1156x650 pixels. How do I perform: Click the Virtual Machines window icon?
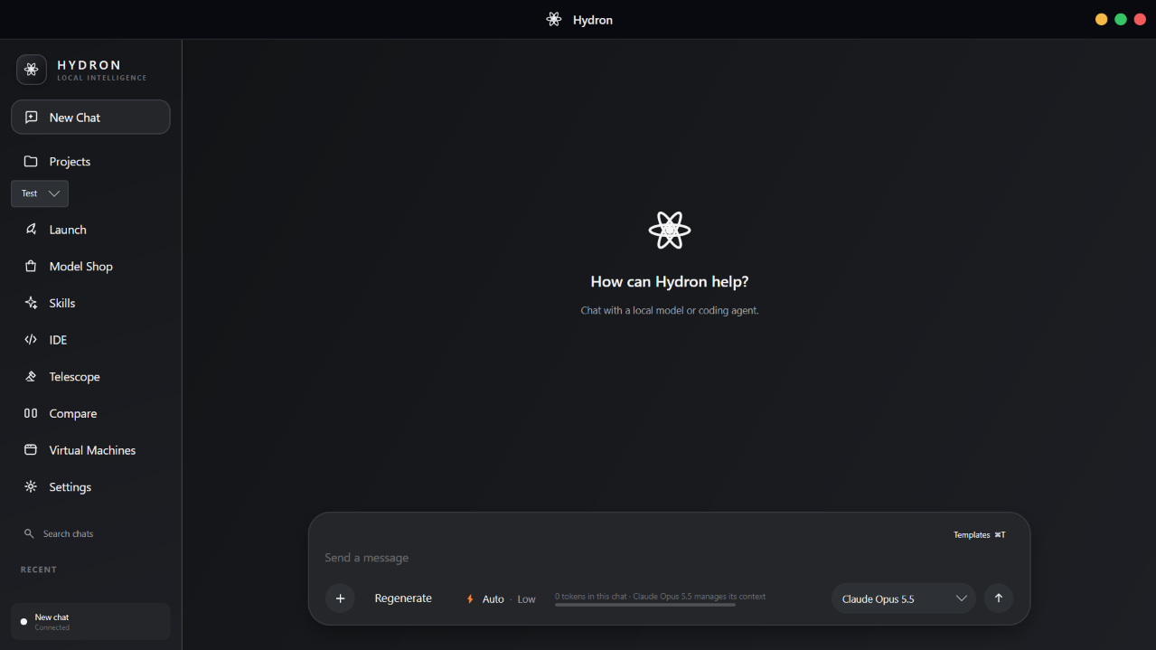pyautogui.click(x=31, y=450)
